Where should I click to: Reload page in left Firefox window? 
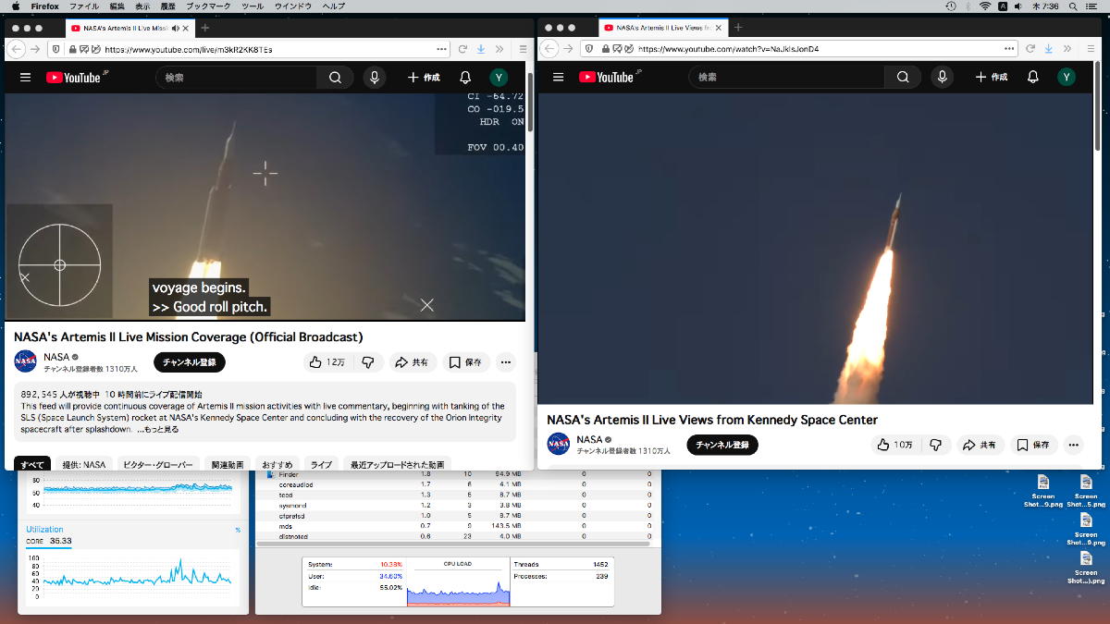tap(462, 49)
